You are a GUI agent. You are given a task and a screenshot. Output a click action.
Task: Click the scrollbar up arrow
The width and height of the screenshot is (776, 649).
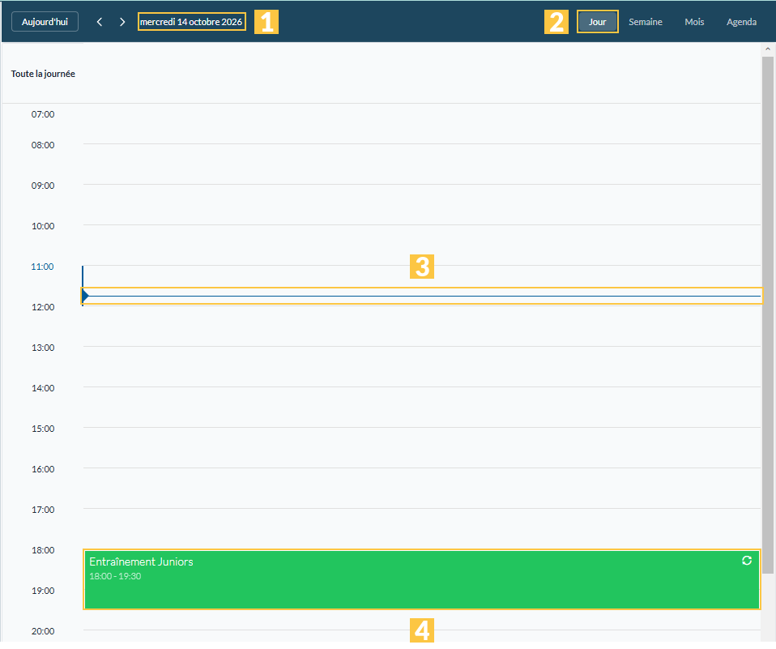(768, 49)
